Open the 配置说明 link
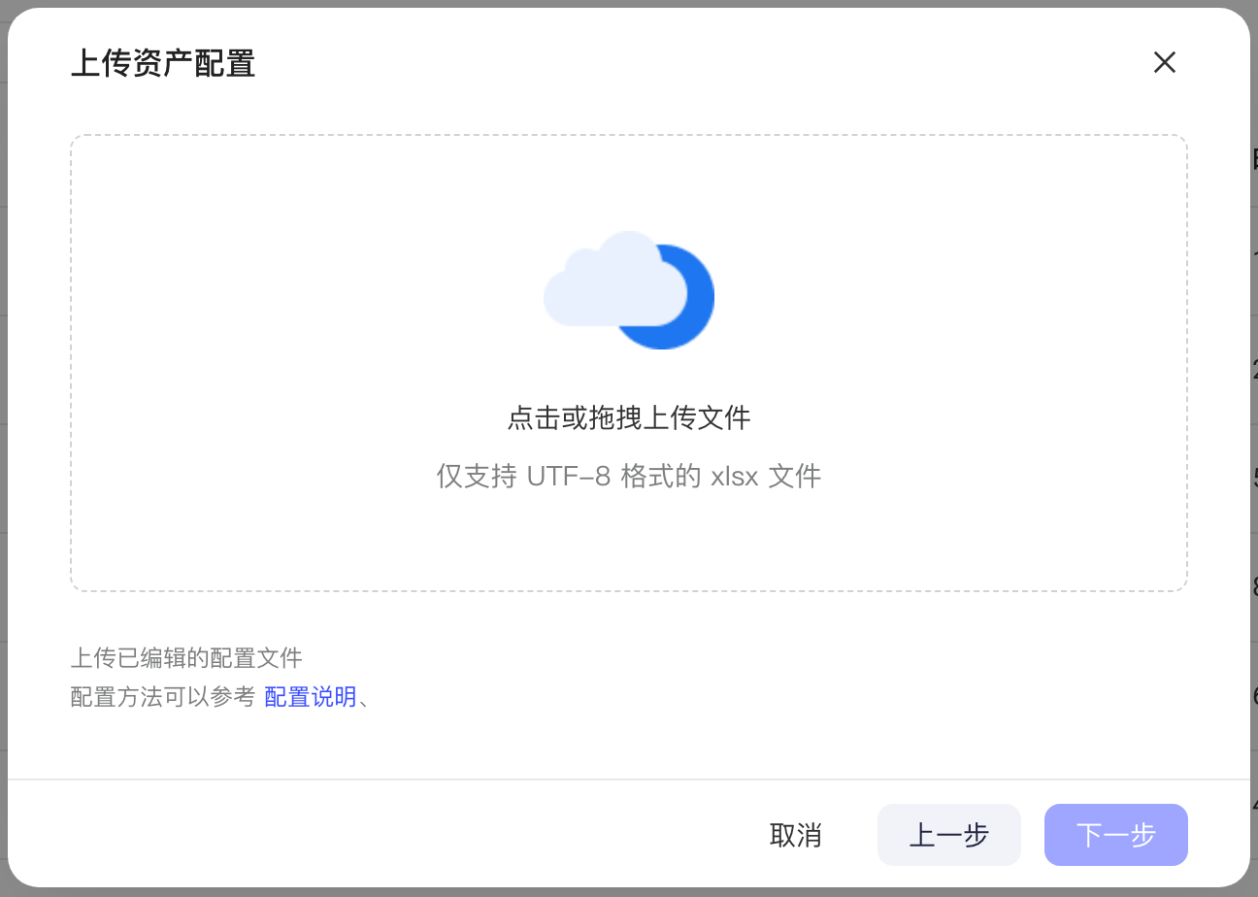 pos(311,697)
